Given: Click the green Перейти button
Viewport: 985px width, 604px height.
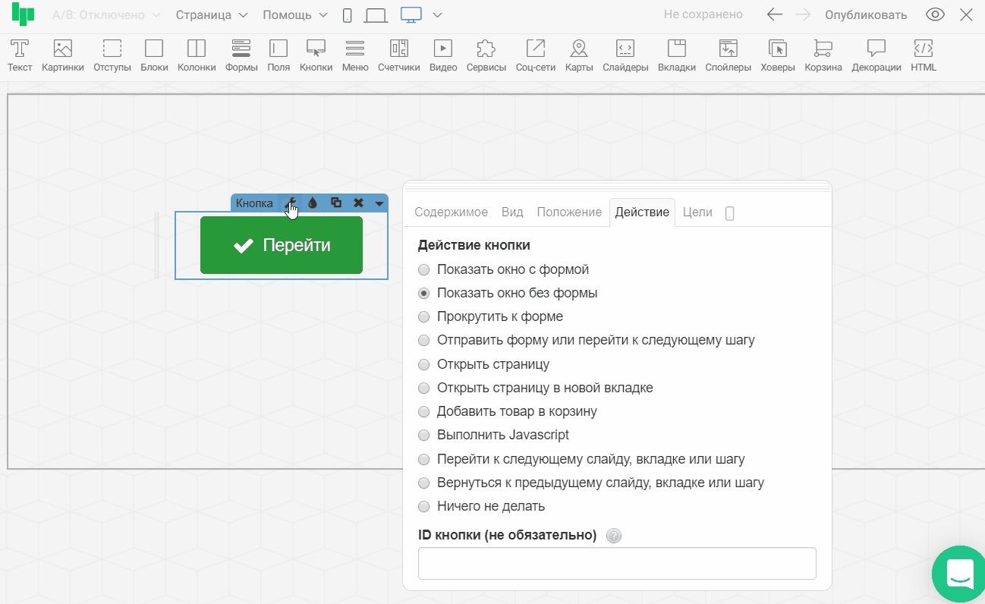Looking at the screenshot, I should 282,245.
